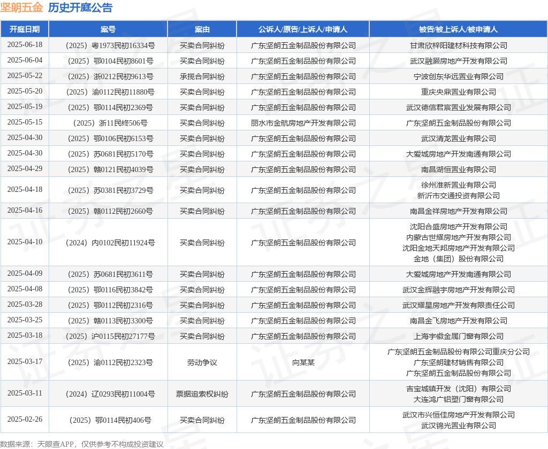Click case number 苏0381民初3729号

pos(110,190)
